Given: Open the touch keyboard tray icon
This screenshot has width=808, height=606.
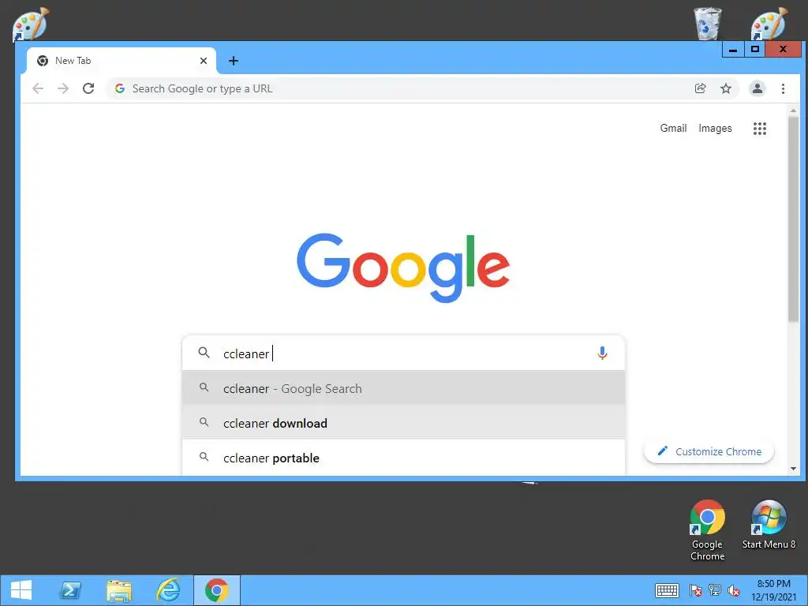Looking at the screenshot, I should 667,590.
